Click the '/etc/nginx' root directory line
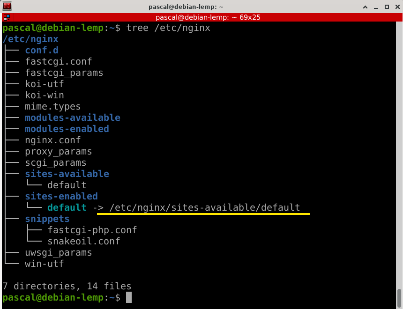The image size is (403, 309). pyautogui.click(x=30, y=39)
